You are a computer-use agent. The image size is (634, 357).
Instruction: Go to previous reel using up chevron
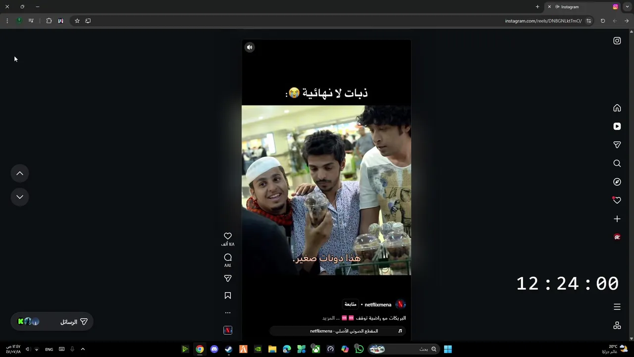pos(20,174)
